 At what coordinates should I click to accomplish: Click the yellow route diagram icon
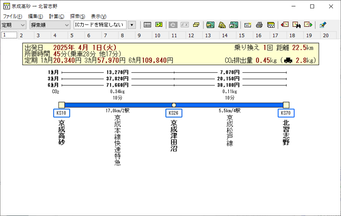(x=159, y=25)
